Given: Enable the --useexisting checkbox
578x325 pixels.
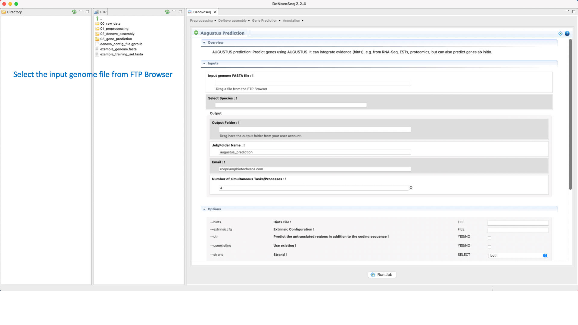Looking at the screenshot, I should 489,247.
